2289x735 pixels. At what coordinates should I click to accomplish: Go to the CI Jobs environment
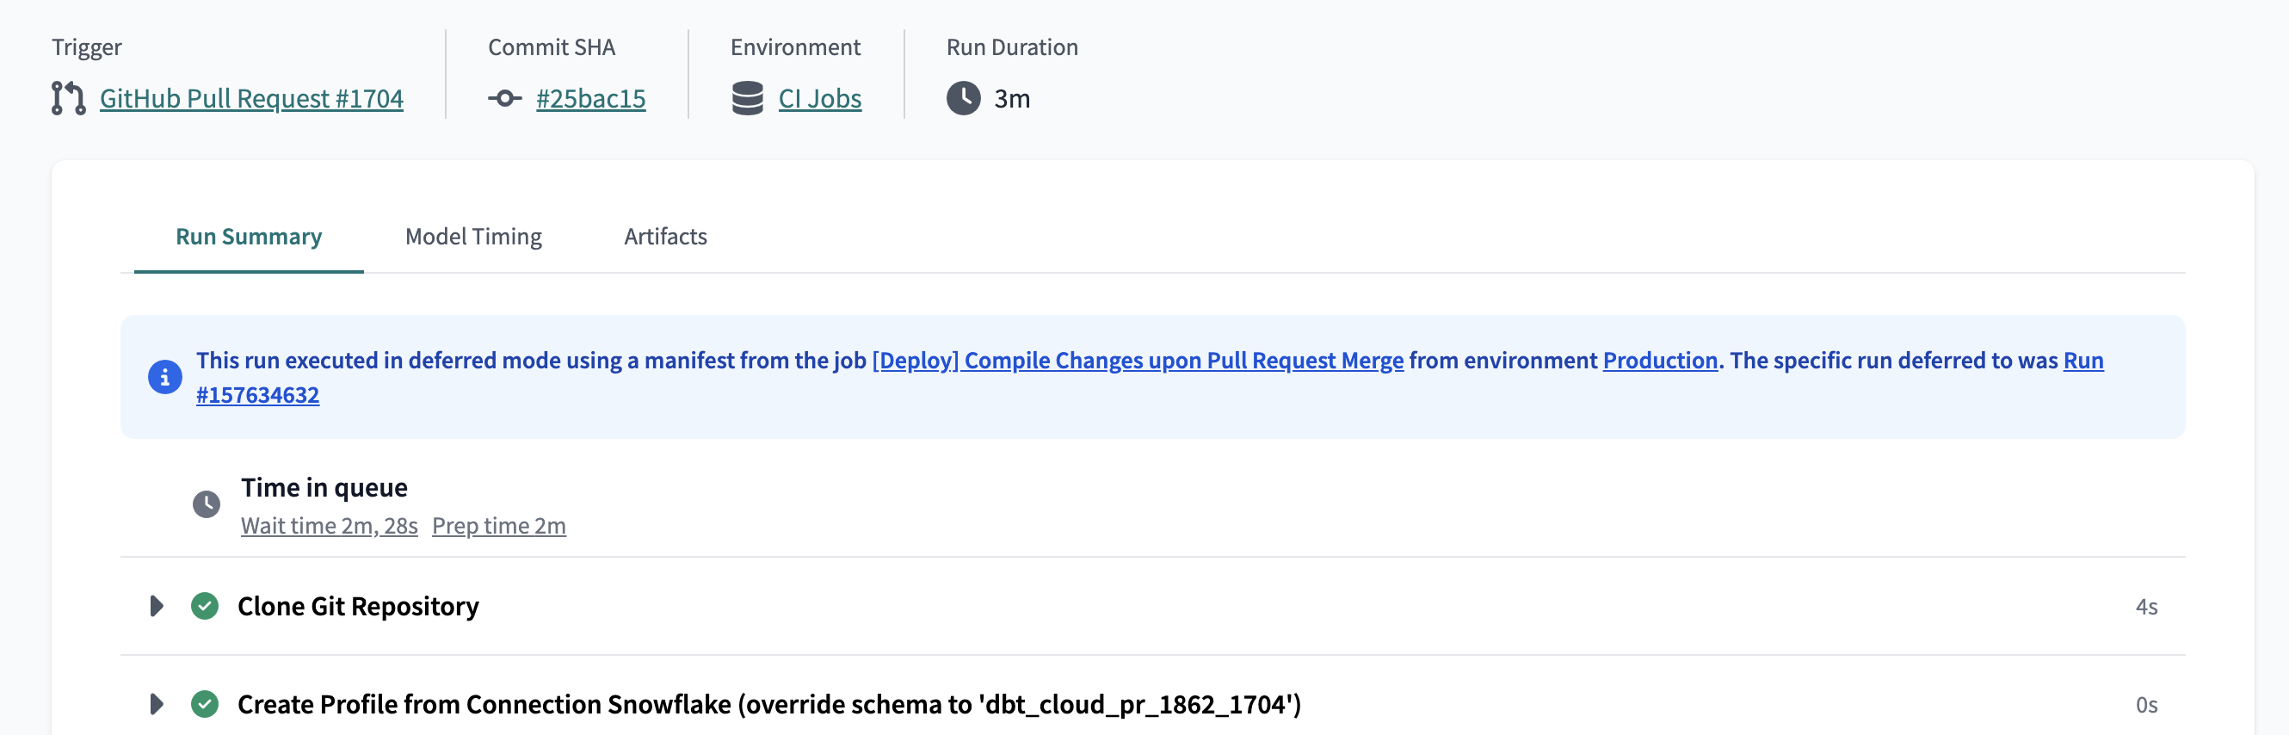820,99
